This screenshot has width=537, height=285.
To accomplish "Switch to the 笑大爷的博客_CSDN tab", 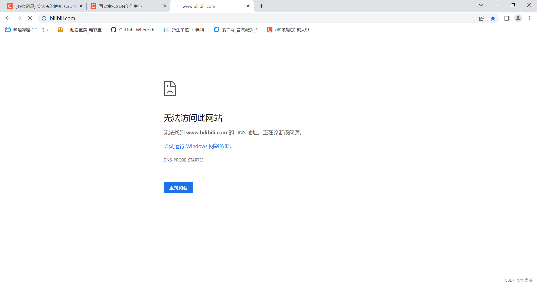I will pyautogui.click(x=45, y=6).
